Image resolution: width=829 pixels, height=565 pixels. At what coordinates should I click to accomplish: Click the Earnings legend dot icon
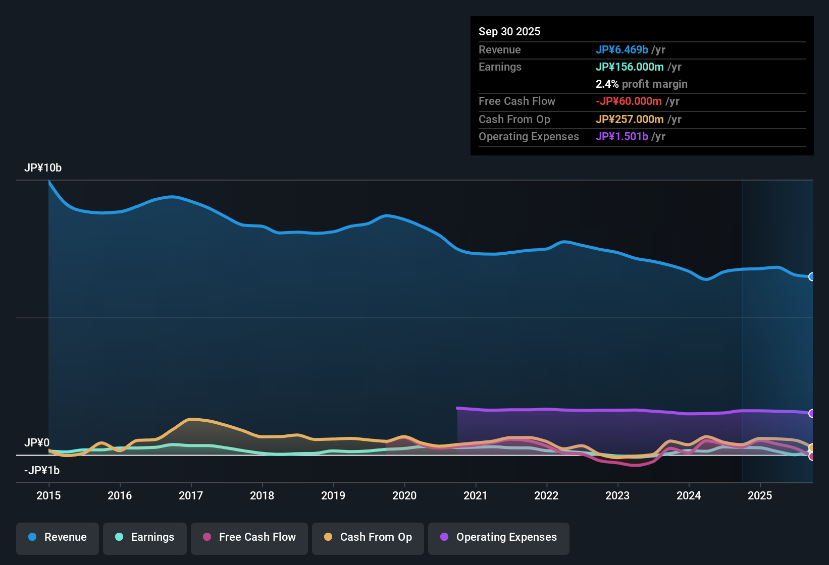pyautogui.click(x=119, y=537)
